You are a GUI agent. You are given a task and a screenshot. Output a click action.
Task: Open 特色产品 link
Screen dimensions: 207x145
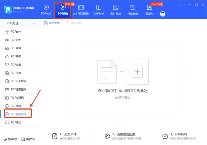pyautogui.click(x=28, y=139)
